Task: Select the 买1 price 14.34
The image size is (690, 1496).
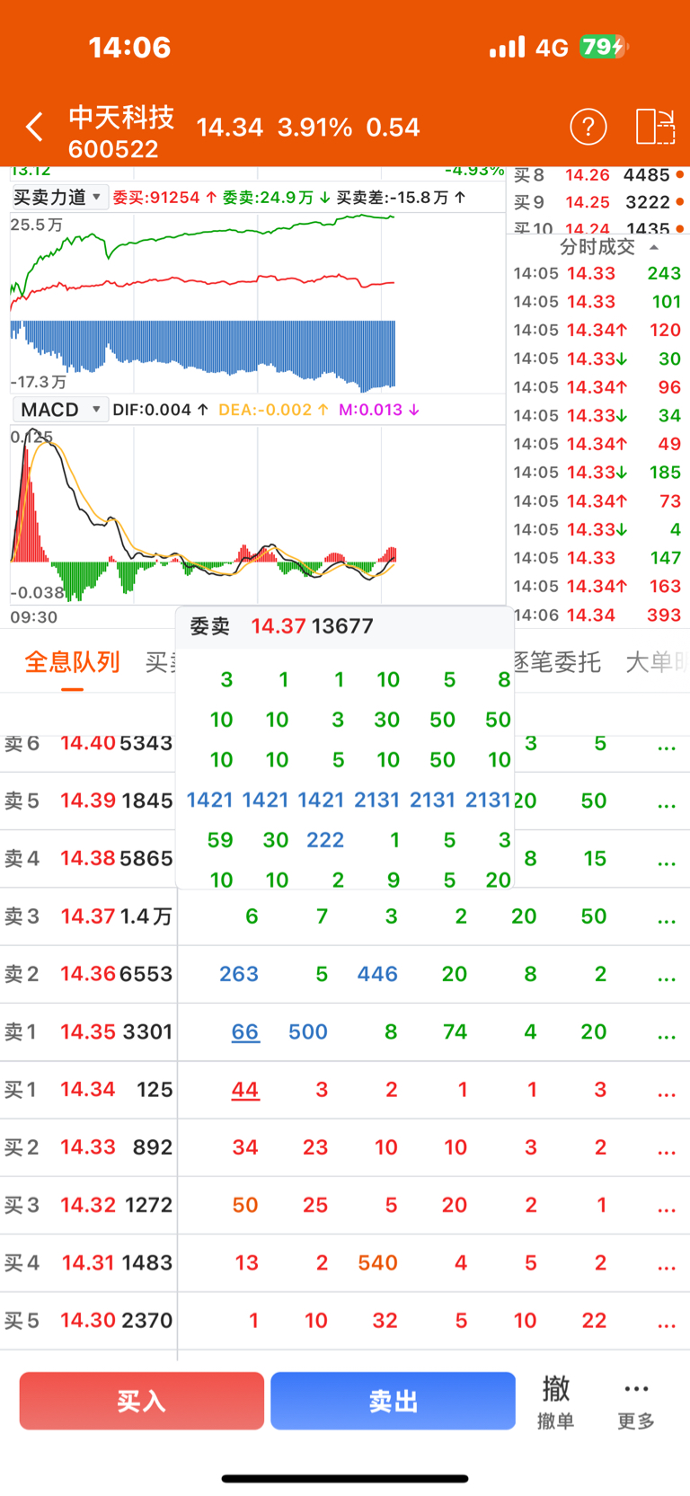Action: (88, 1089)
